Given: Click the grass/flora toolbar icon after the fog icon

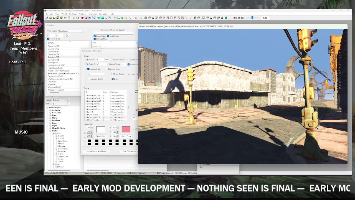Looking at the screenshot, I should pyautogui.click(x=122, y=18).
